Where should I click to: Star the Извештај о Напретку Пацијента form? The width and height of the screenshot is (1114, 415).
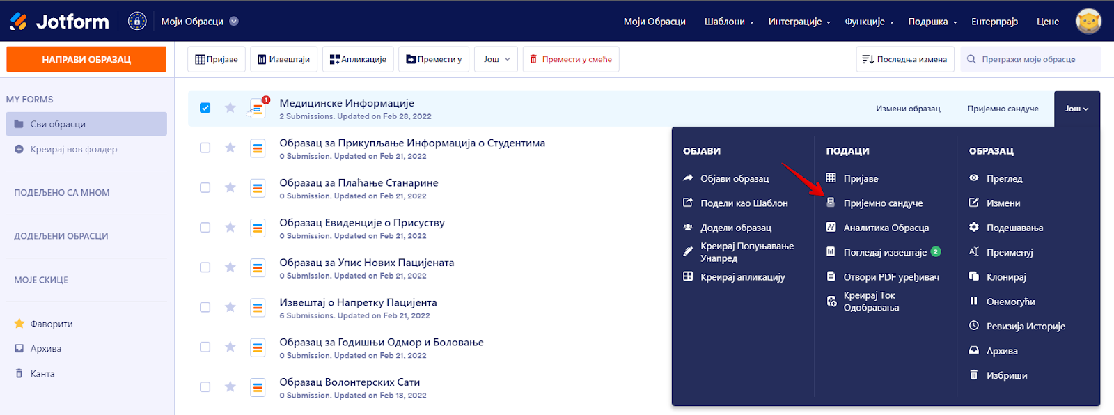click(230, 307)
